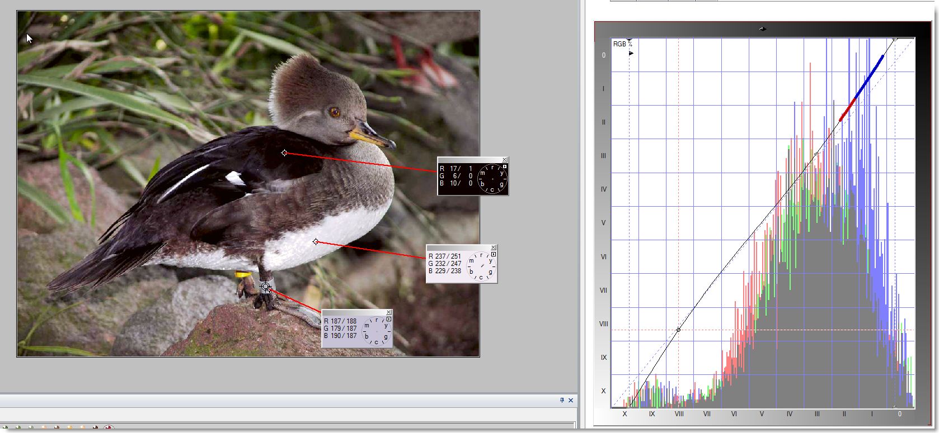This screenshot has width=939, height=433.
Task: Click zone label 0 on the bottom scale
Action: pos(900,414)
